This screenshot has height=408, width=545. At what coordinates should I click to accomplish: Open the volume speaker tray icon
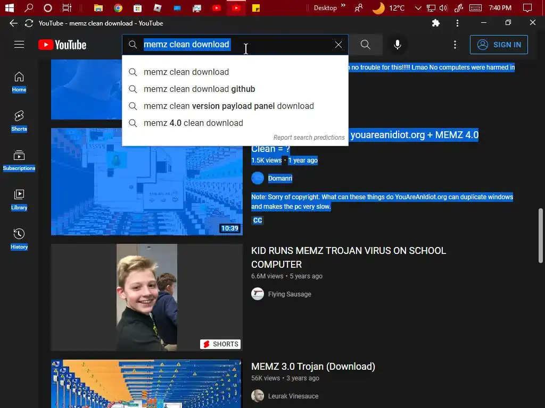tap(443, 7)
